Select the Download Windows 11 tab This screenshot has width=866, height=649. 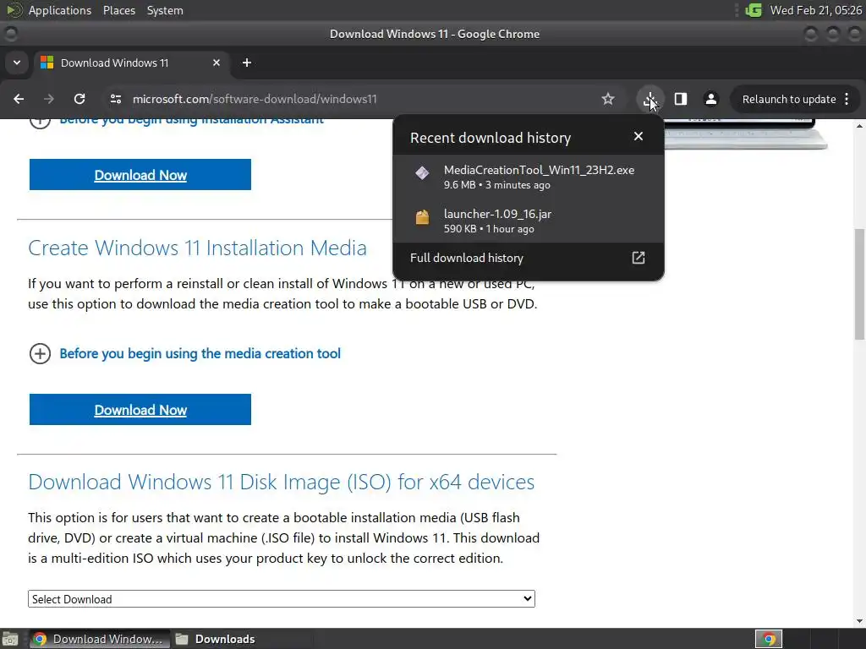131,63
